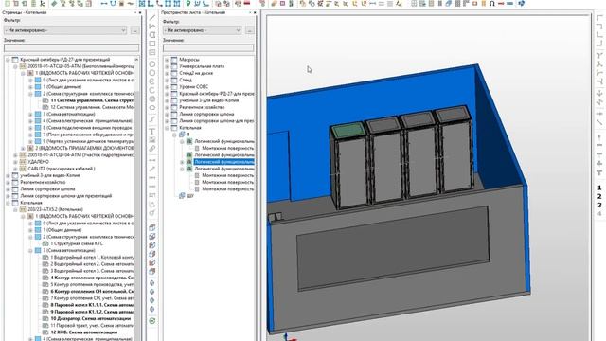606x341 pixels.
Task: Select the Text insertion tool (T icon)
Action: pos(152,132)
